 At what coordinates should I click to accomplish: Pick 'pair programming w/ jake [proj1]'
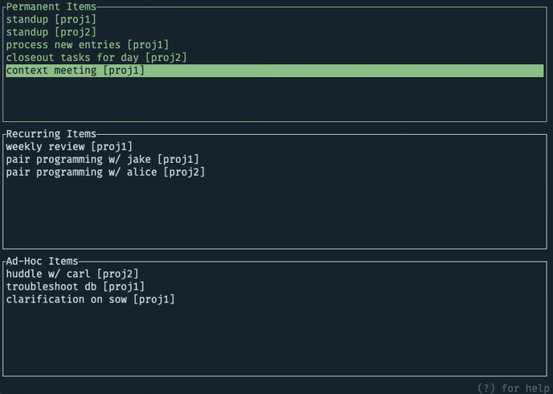[x=102, y=159]
